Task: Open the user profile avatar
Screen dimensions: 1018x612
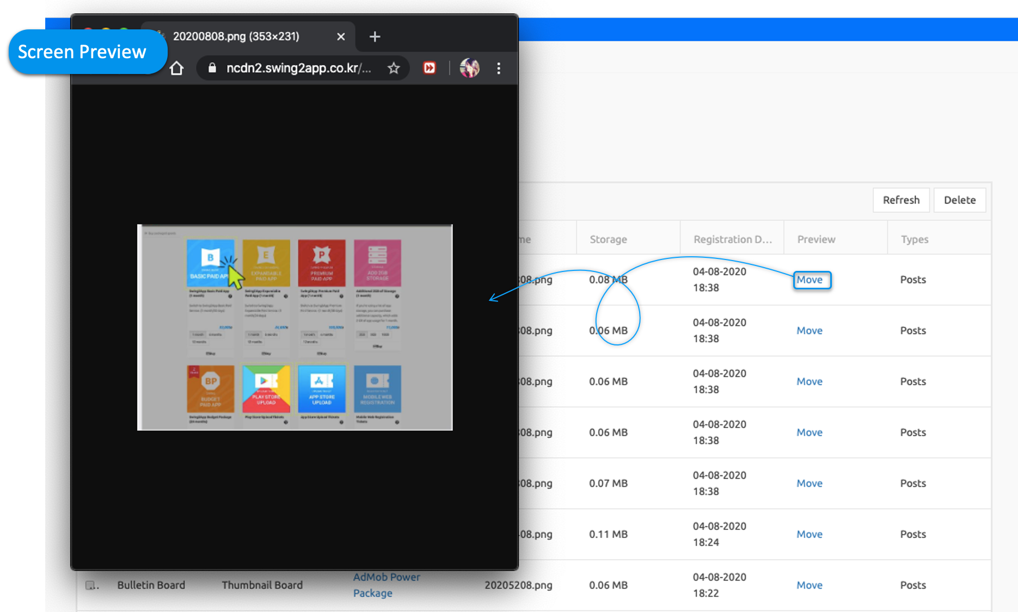Action: click(x=469, y=68)
